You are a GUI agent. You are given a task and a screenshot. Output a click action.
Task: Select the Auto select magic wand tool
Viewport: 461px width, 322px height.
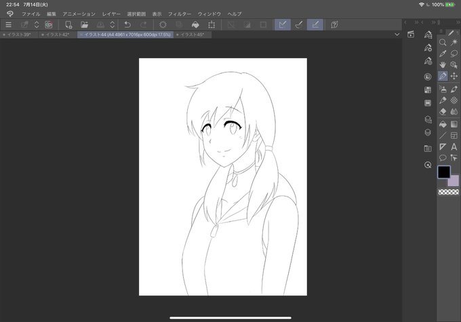[454, 43]
